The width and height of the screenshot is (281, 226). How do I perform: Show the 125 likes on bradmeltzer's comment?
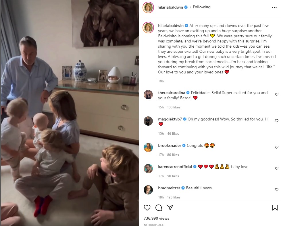coord(174,197)
